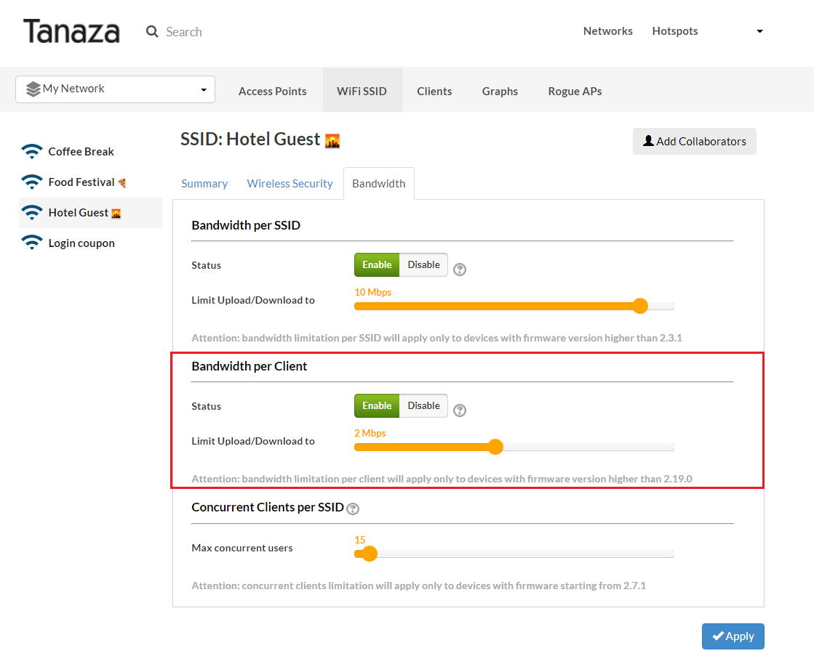814x672 pixels.
Task: Open help icon for Bandwidth per SSID status
Action: tap(460, 269)
